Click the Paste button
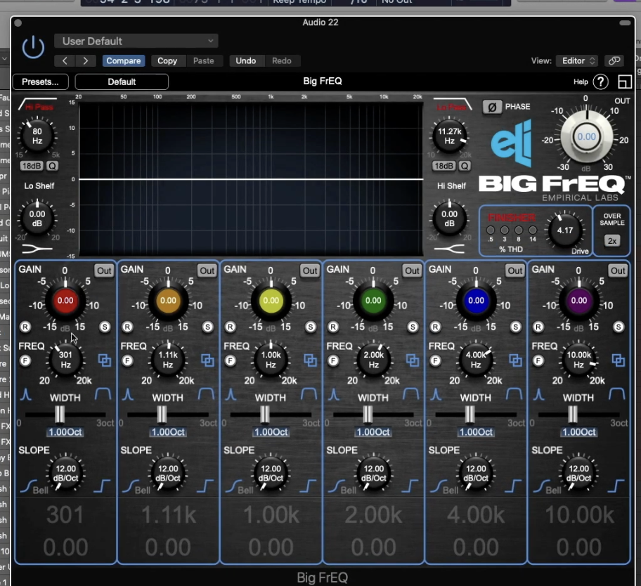The image size is (641, 586). click(x=204, y=61)
